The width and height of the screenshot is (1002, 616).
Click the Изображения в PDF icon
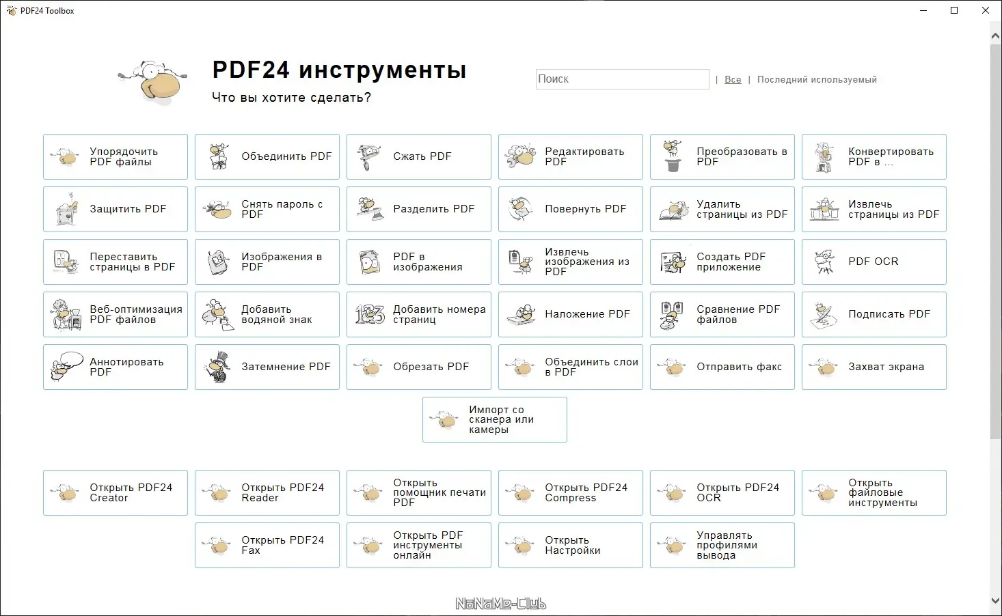click(218, 262)
